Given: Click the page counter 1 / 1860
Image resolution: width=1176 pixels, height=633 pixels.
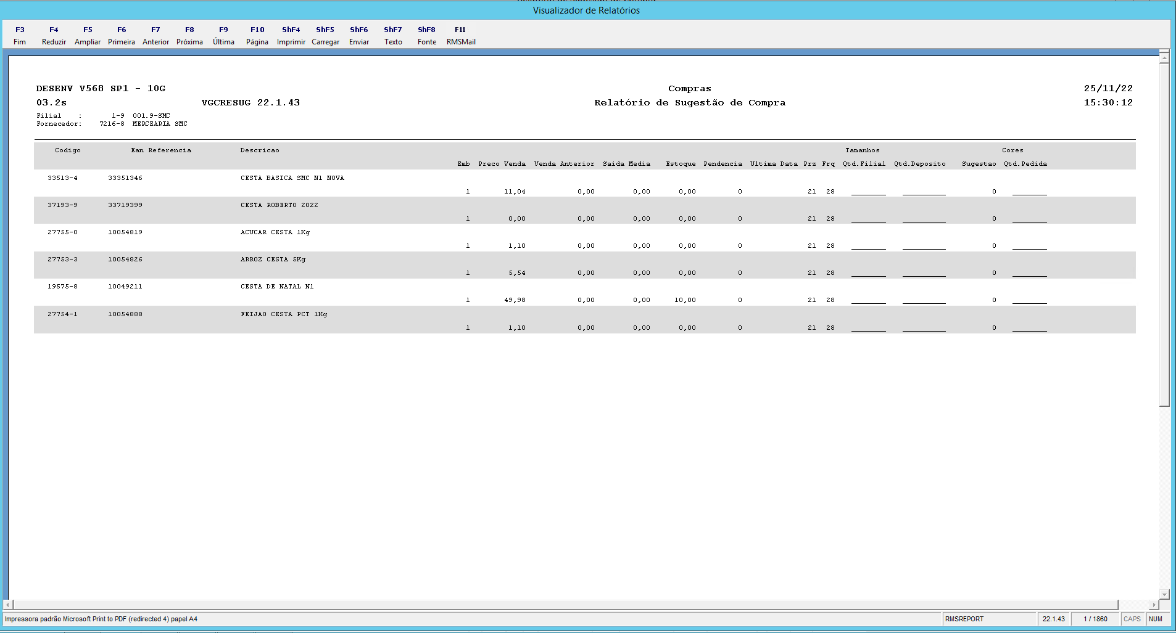Looking at the screenshot, I should pyautogui.click(x=1095, y=619).
